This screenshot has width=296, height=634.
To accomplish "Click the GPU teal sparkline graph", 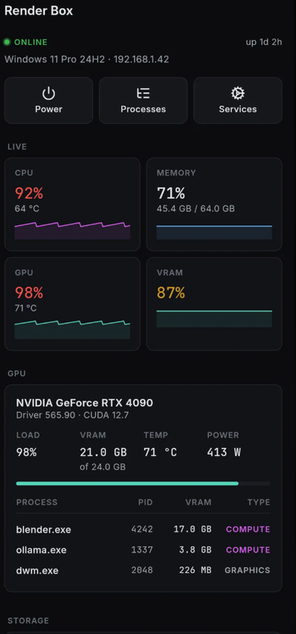I will pos(73,329).
